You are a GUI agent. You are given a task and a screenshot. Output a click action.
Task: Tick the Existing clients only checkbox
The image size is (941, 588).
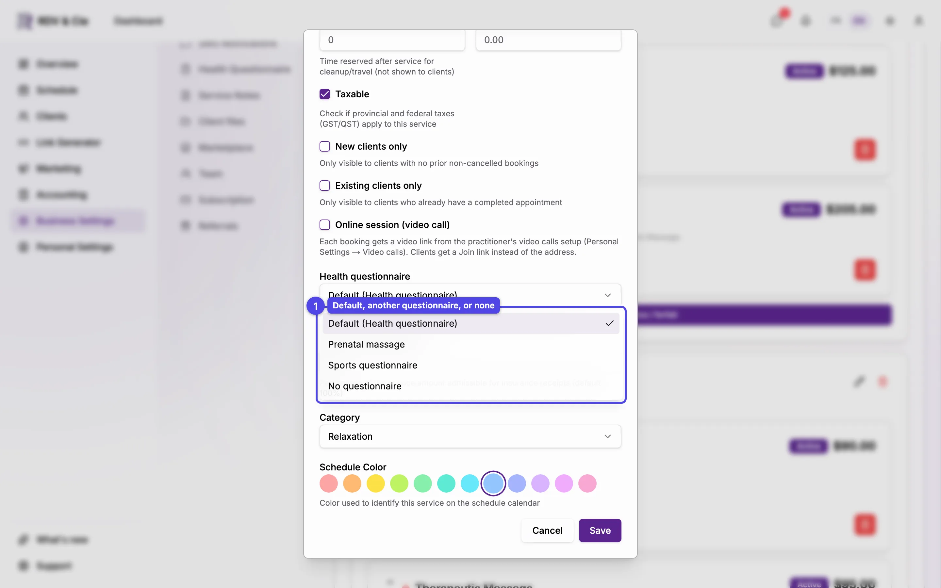coord(325,186)
